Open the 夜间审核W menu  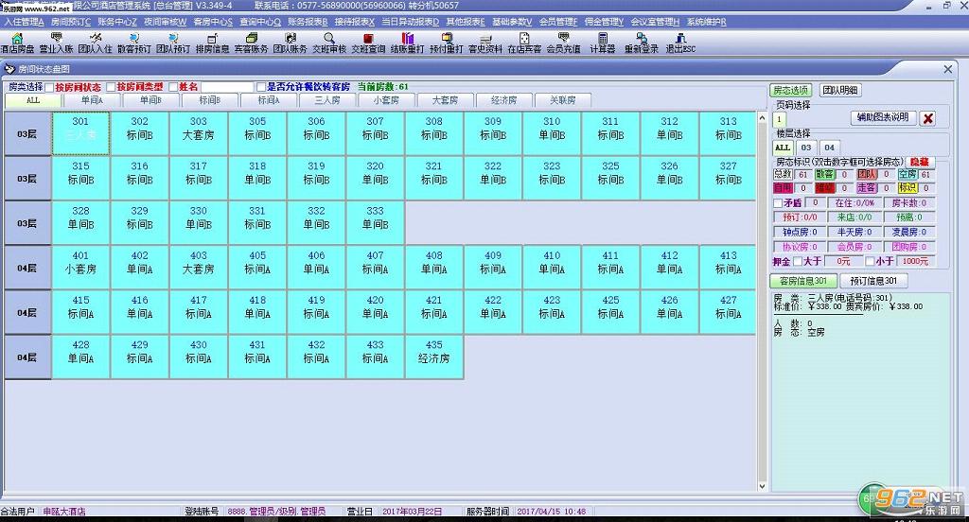(x=165, y=22)
